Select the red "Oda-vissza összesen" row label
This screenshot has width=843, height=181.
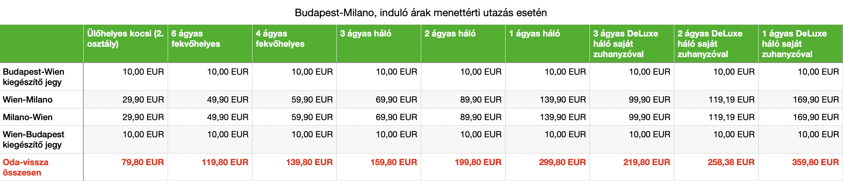pyautogui.click(x=25, y=167)
